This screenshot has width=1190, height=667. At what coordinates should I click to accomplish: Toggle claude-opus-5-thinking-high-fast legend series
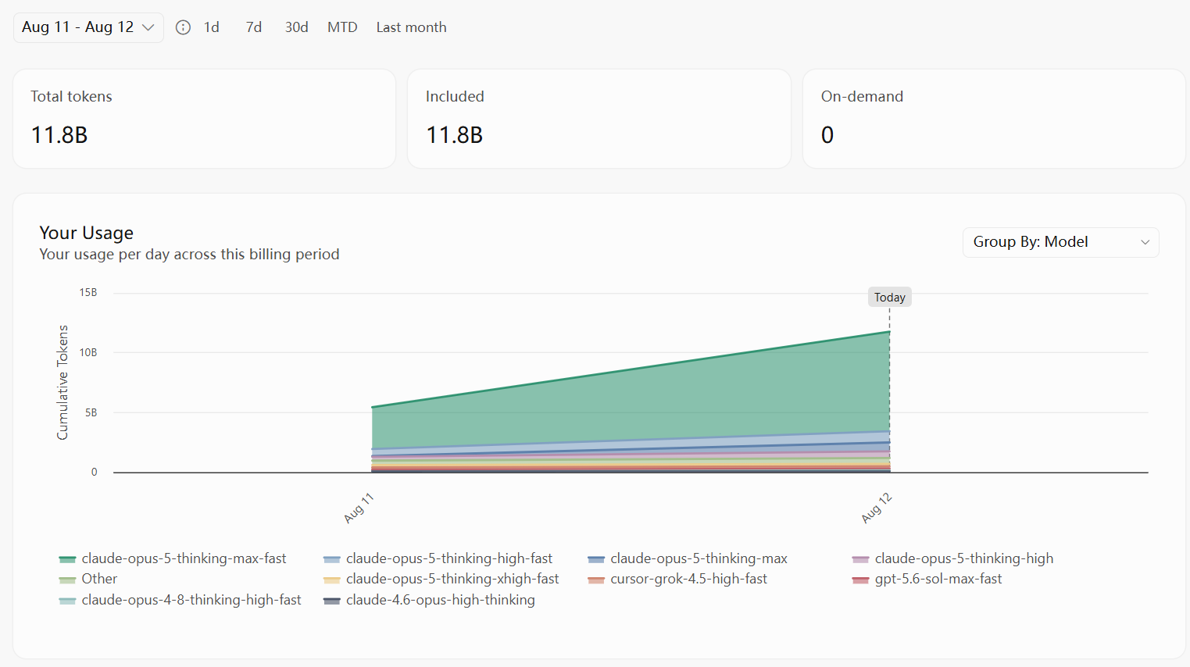click(438, 558)
